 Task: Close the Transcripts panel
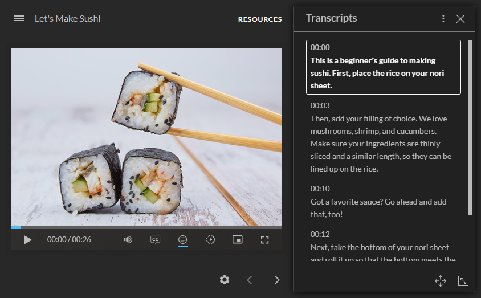click(x=460, y=19)
